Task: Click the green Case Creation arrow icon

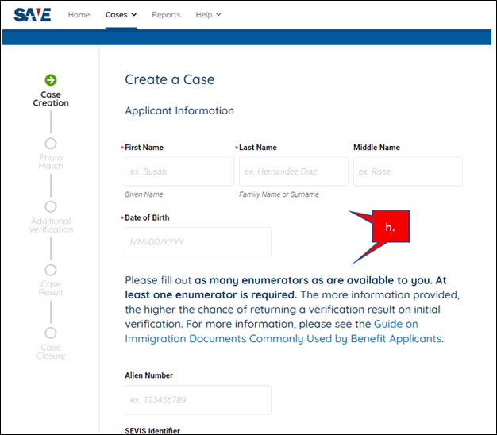Action: coord(51,80)
